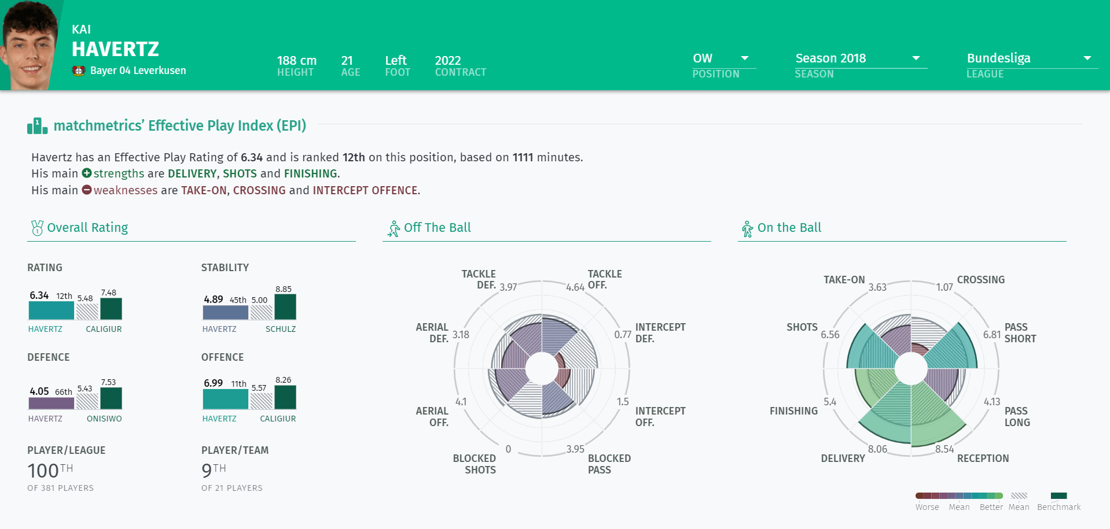The image size is (1110, 529).
Task: Click the INTERCEPT DEF. radar label
Action: (660, 333)
